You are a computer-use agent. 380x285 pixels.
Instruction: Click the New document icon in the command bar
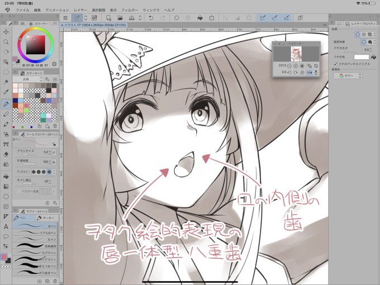click(108, 18)
